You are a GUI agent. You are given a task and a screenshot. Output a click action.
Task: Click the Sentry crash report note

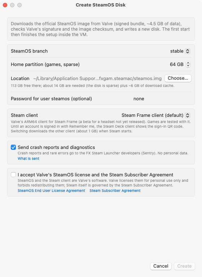[103, 153]
